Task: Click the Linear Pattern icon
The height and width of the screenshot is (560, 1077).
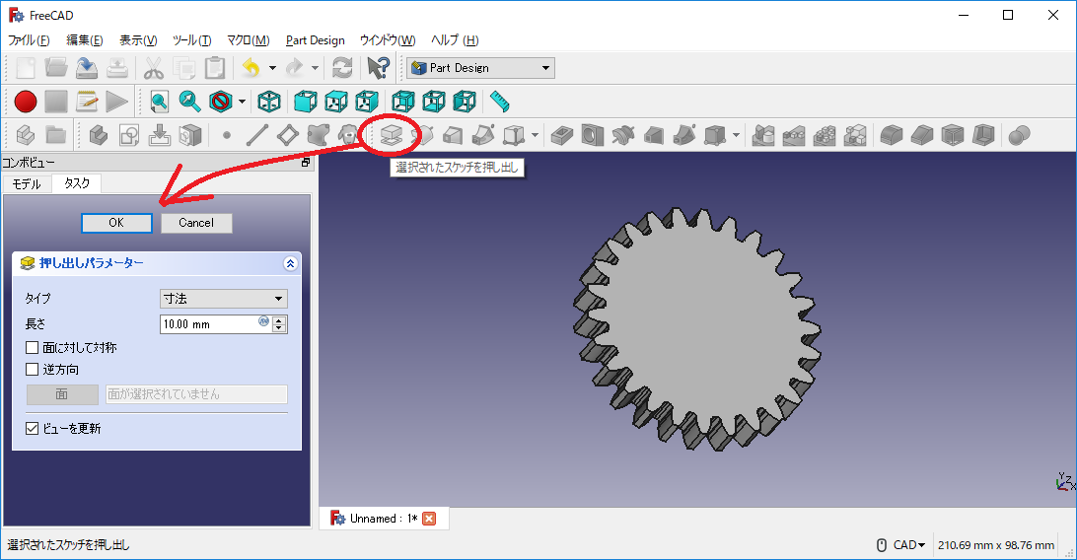Action: [x=793, y=135]
